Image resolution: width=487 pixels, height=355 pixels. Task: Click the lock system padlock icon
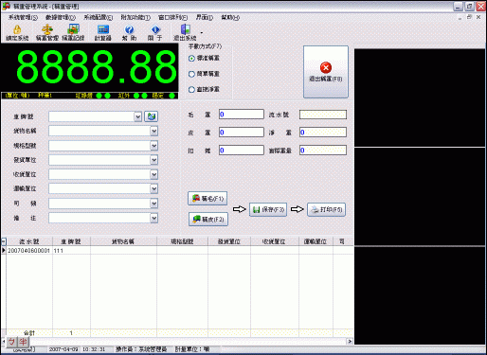point(17,29)
